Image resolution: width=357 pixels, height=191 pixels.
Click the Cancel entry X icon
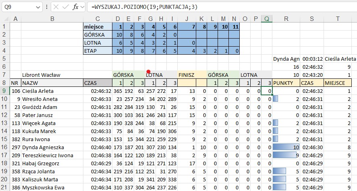(56, 7)
